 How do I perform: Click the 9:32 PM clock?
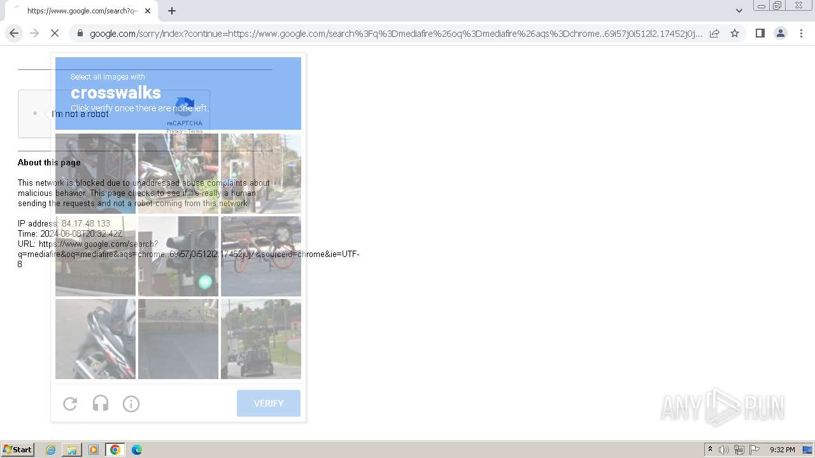click(x=782, y=450)
